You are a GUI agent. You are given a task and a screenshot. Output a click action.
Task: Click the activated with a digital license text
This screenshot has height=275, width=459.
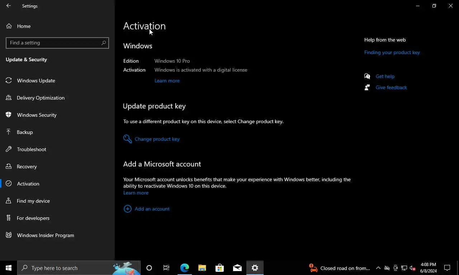click(x=201, y=70)
